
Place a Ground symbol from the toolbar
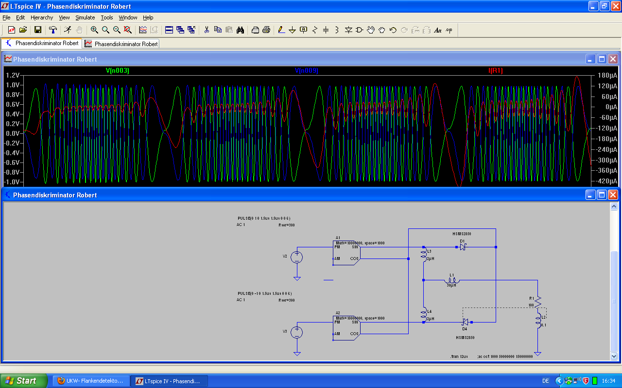[x=292, y=30]
